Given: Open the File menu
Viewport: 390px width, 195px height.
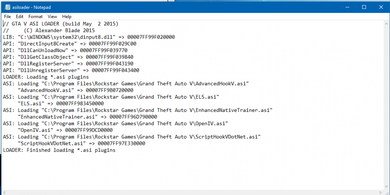Looking at the screenshot, I should (7, 17).
